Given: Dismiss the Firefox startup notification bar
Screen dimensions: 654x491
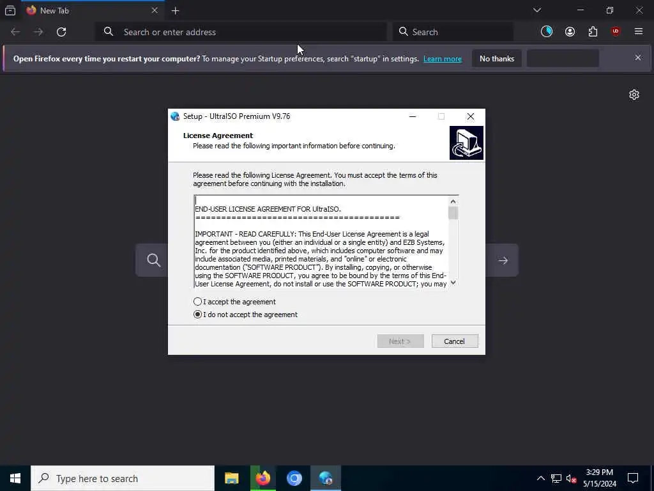Looking at the screenshot, I should pos(638,58).
